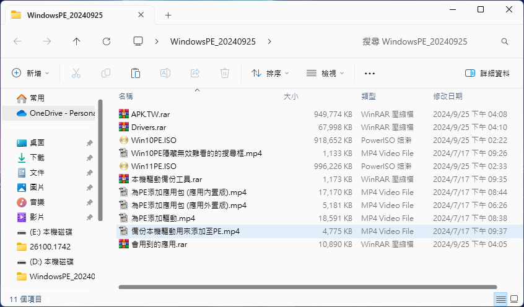Click the Win10PE.ISO disc icon
This screenshot has width=524, height=307.
124,140
